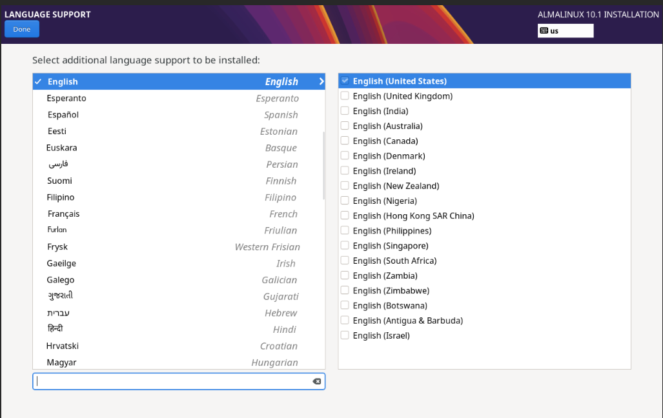Check English (Hong Kong SAR China)
Image resolution: width=663 pixels, height=418 pixels.
[x=345, y=215]
